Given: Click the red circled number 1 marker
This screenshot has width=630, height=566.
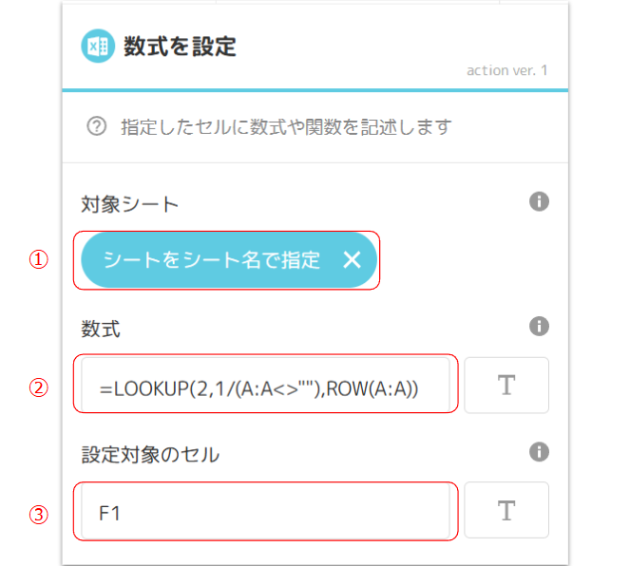Looking at the screenshot, I should pos(39,259).
